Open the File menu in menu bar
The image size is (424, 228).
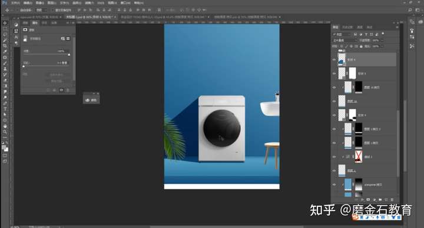[x=15, y=3]
